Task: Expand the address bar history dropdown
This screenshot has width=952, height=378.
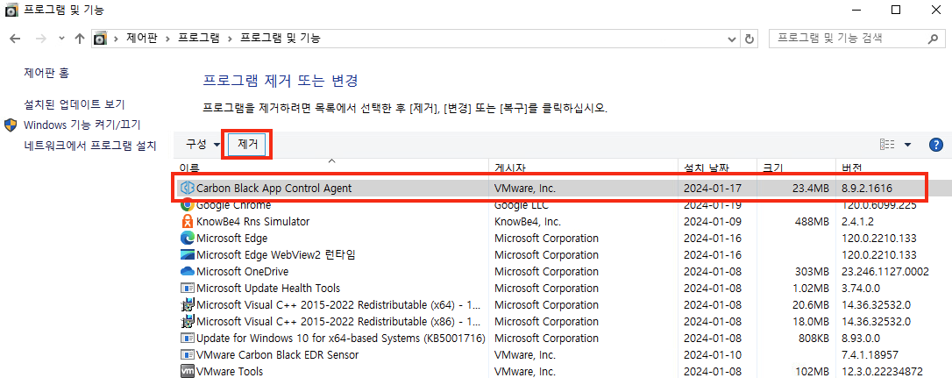Action: [734, 39]
